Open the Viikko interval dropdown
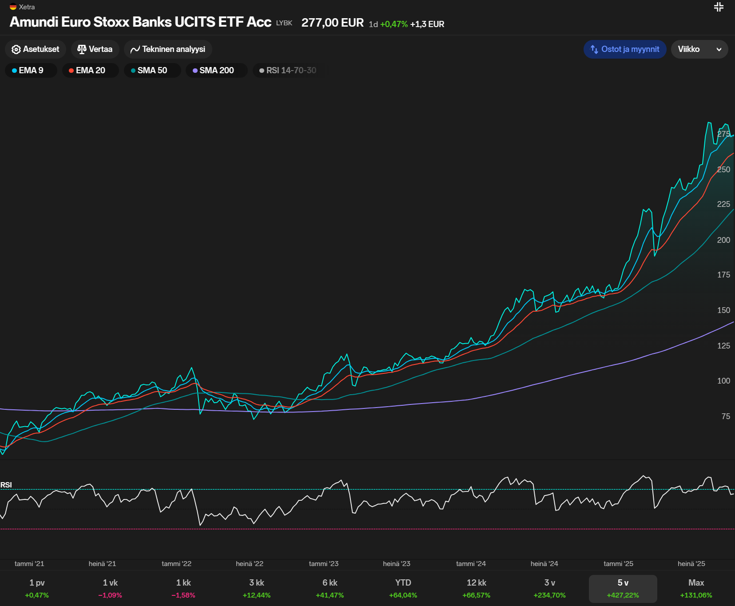Screen dimensions: 735x606 tap(699, 49)
